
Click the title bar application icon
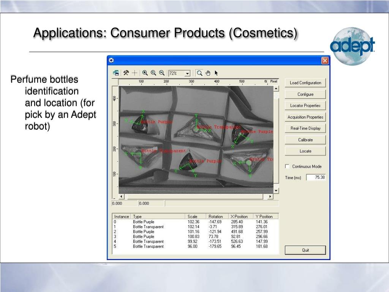coord(111,60)
